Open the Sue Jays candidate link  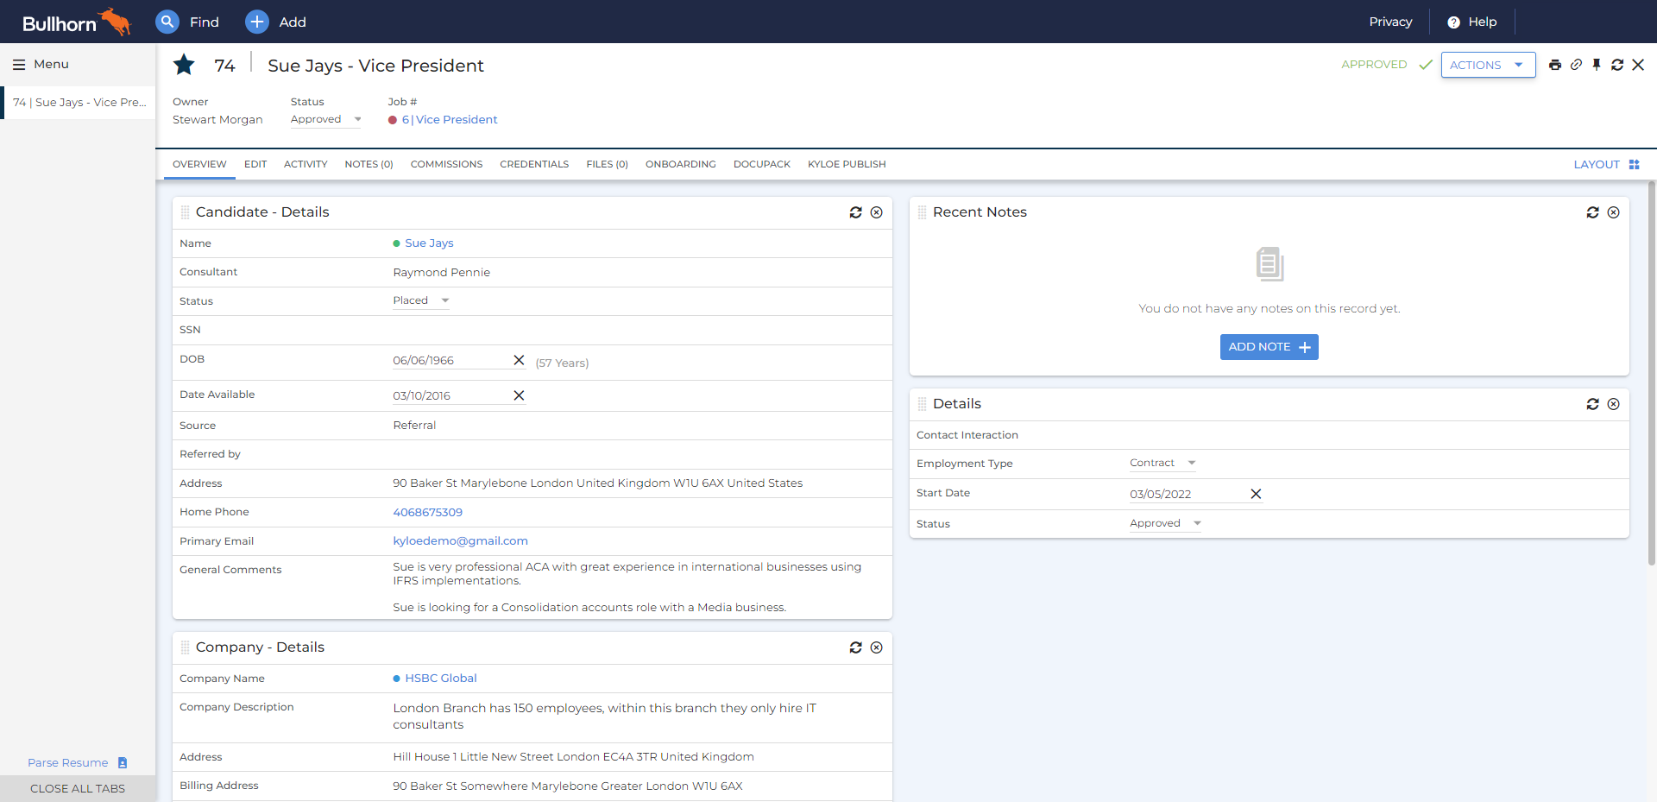tap(429, 243)
